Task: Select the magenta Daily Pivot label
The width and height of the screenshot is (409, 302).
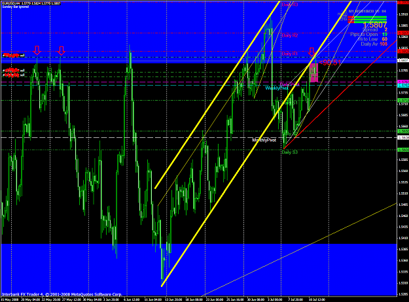Action: coord(289,84)
